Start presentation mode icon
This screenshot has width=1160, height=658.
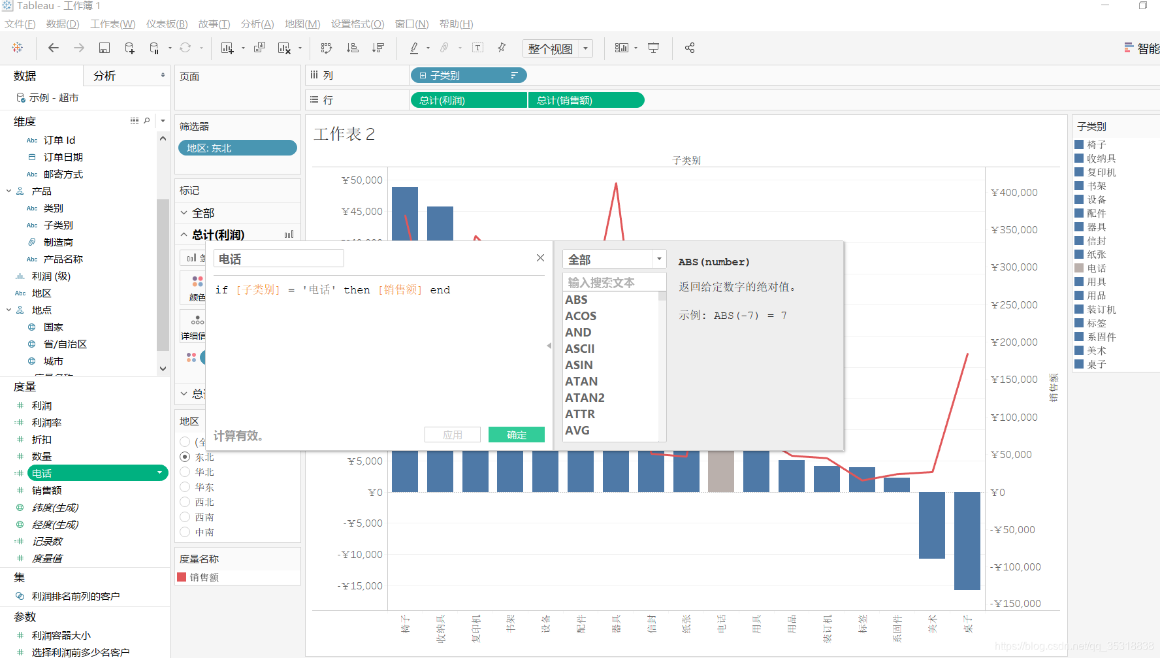pyautogui.click(x=653, y=48)
